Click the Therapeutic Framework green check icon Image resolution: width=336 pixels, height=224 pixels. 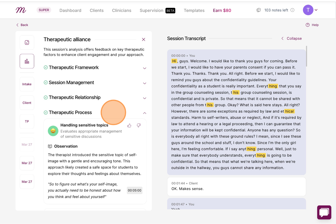tap(46, 67)
